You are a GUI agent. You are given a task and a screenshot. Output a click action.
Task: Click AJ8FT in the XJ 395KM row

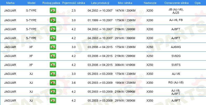(176, 101)
